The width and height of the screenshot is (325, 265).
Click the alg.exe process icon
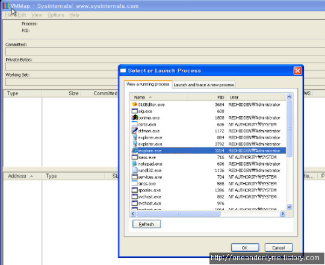(x=135, y=111)
